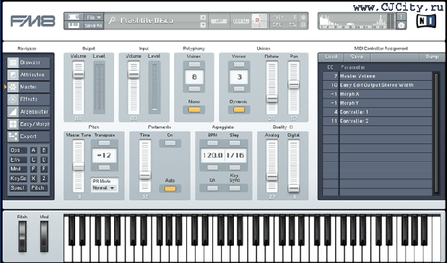Select operator A in Expert shortcuts
Screen dimensions: 447x263
(x=34, y=150)
